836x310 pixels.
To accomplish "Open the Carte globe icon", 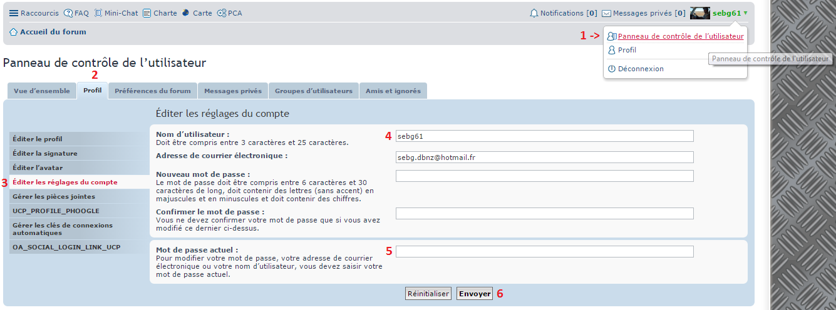I will 186,13.
